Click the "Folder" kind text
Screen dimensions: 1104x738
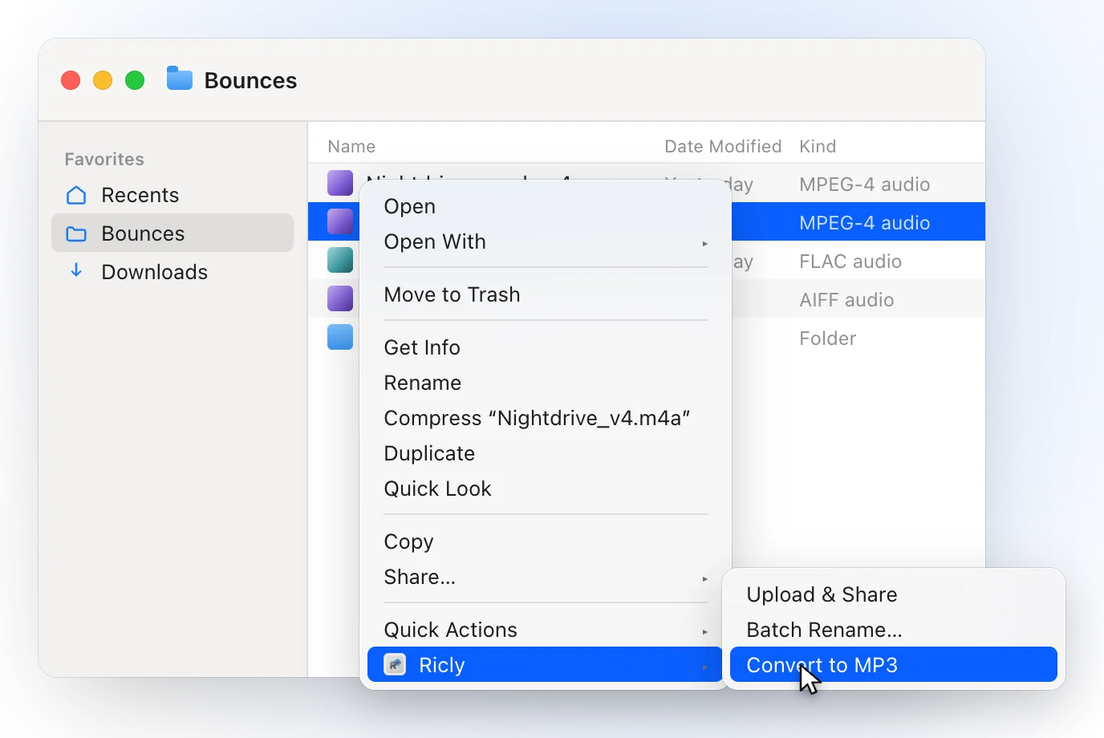click(827, 339)
